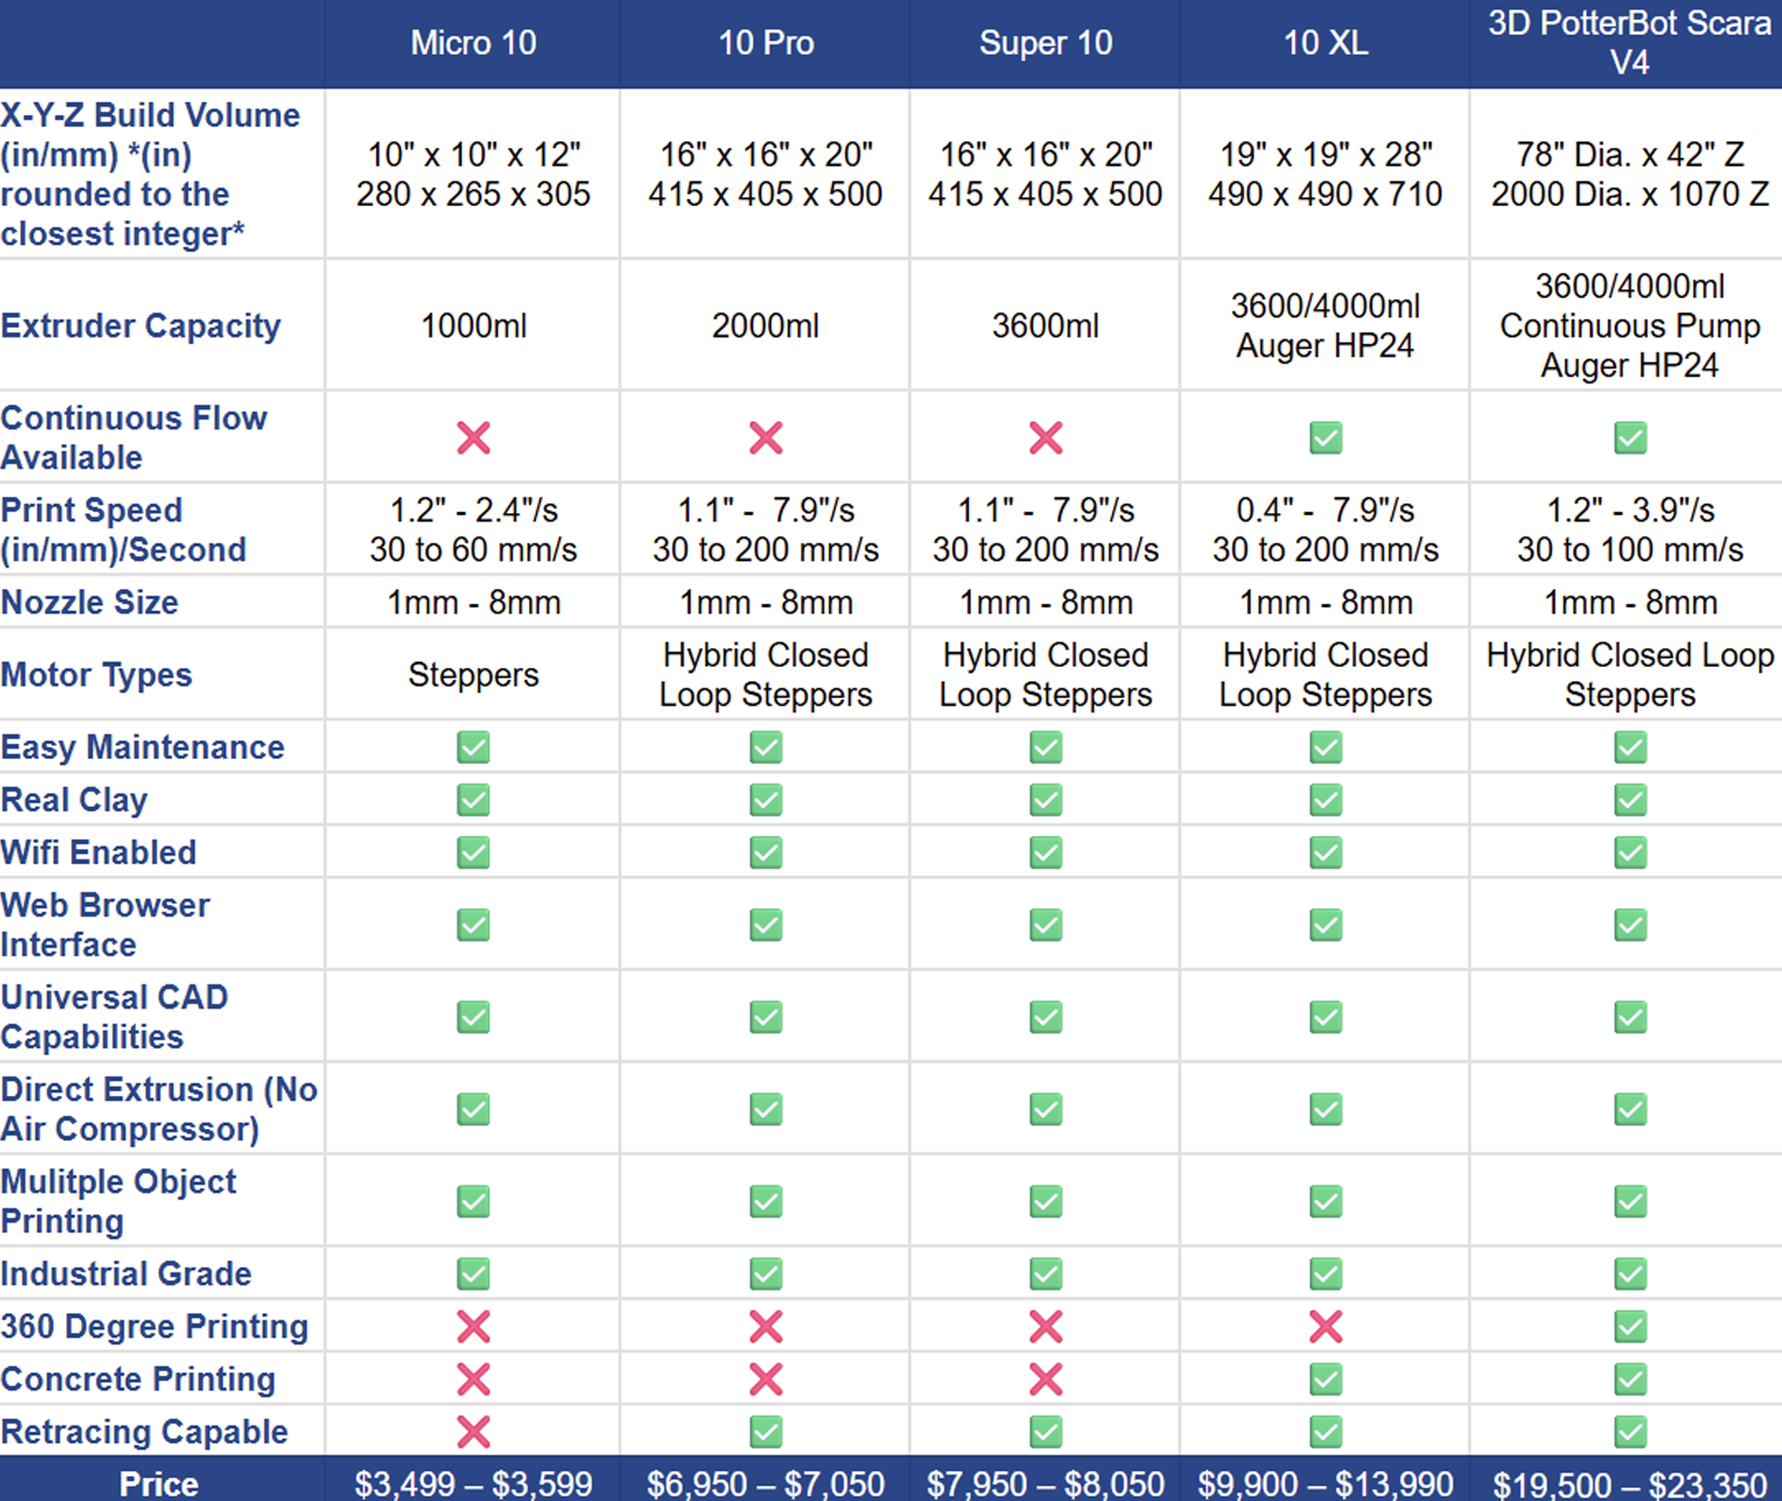1782x1501 pixels.
Task: Click Super 10 Easy Maintenance check mark
Action: point(1046,747)
